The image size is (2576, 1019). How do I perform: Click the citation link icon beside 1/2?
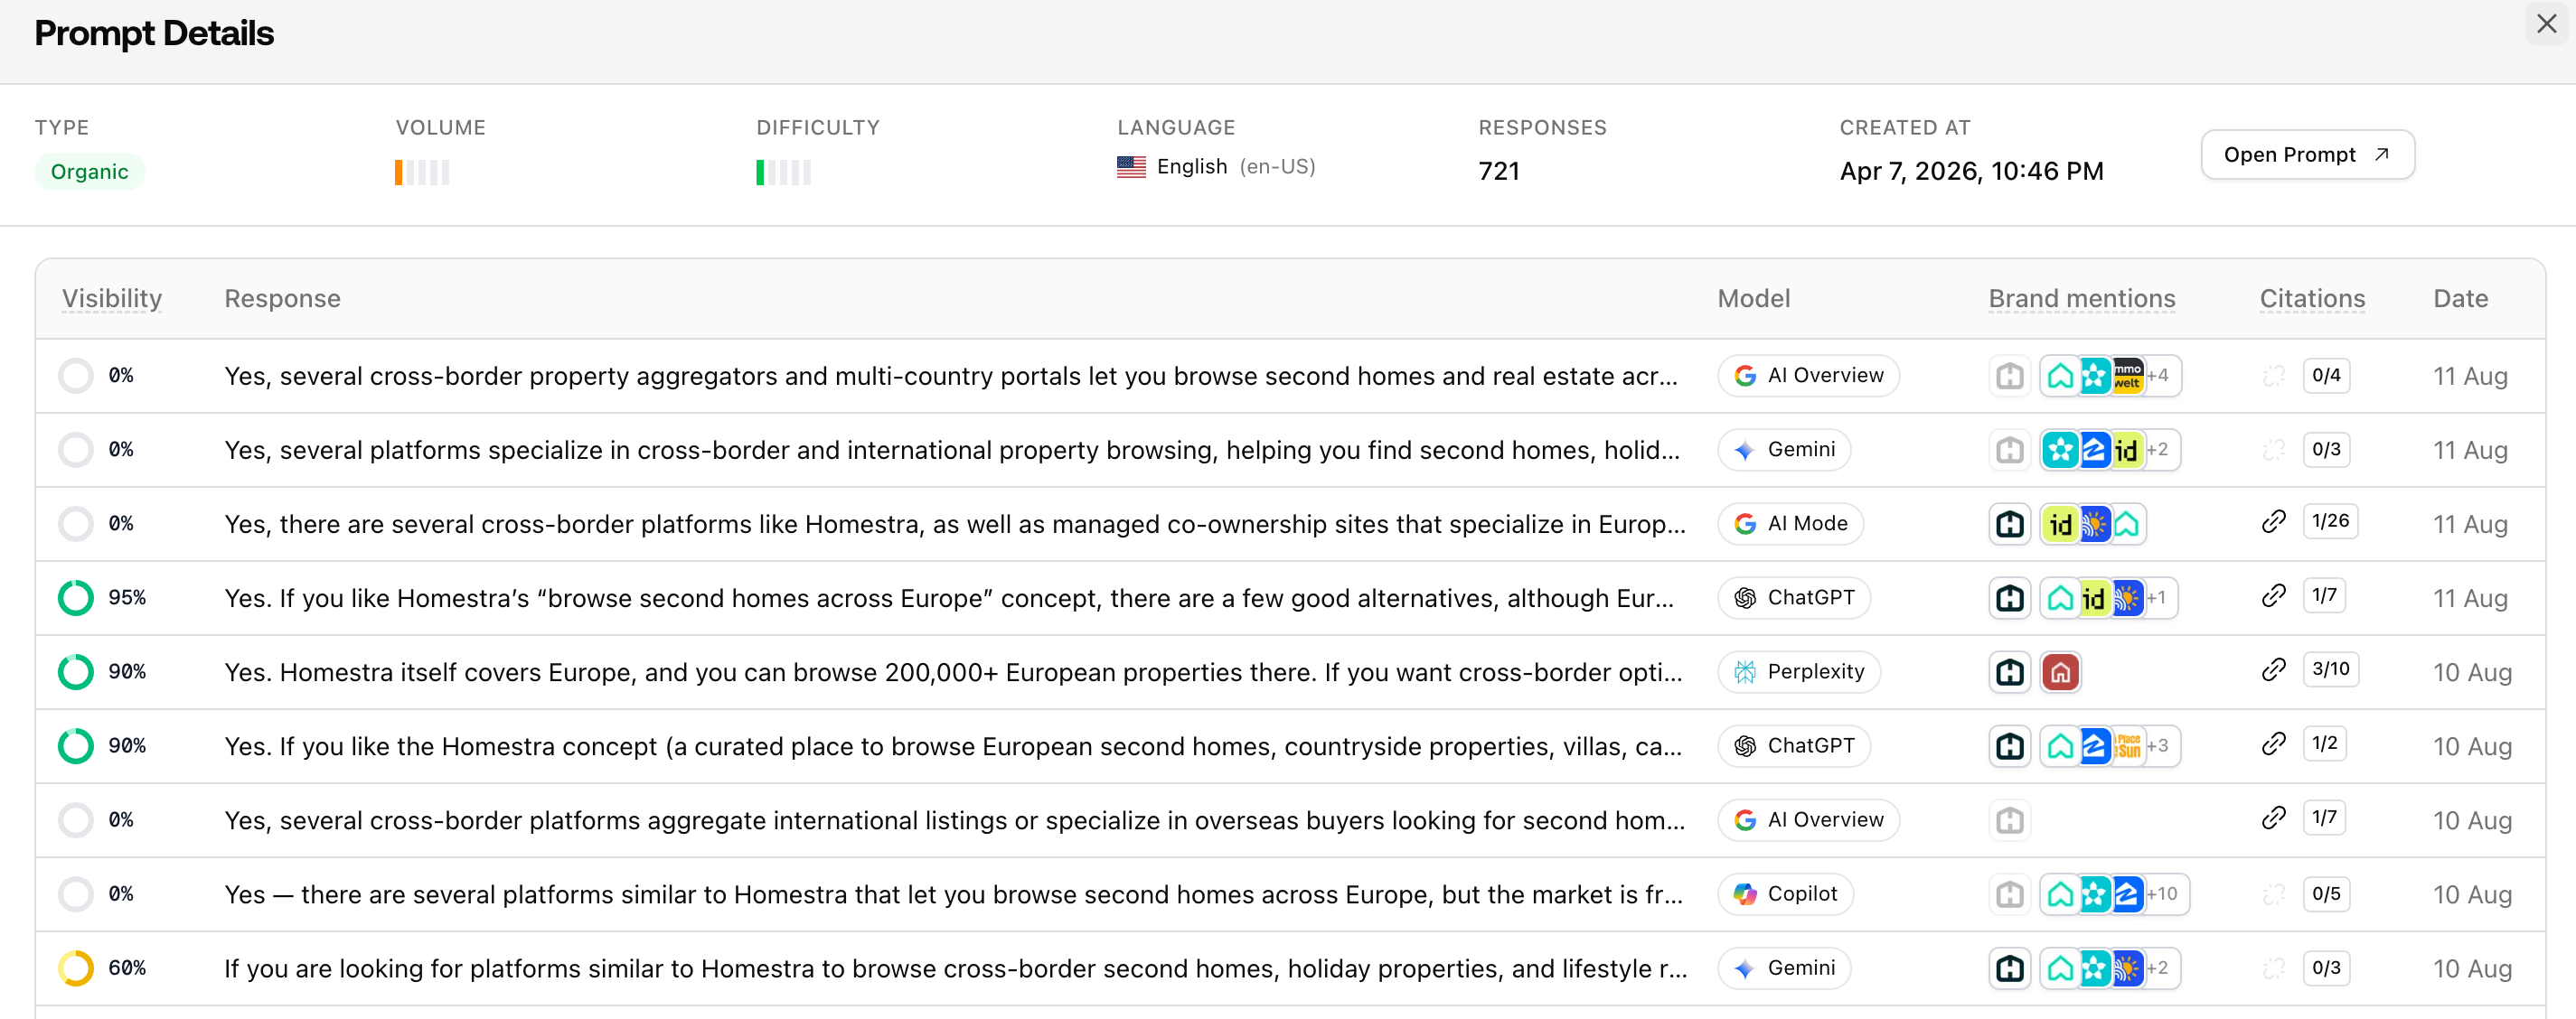click(x=2274, y=744)
